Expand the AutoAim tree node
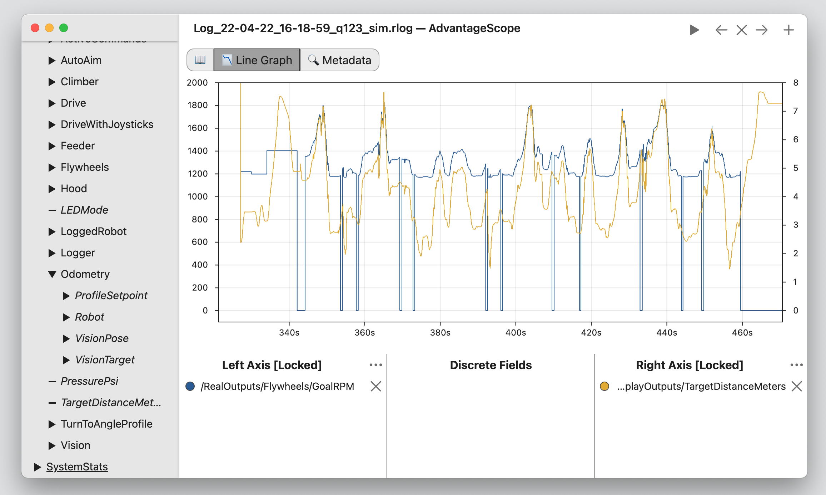The height and width of the screenshot is (495, 826). pos(52,60)
